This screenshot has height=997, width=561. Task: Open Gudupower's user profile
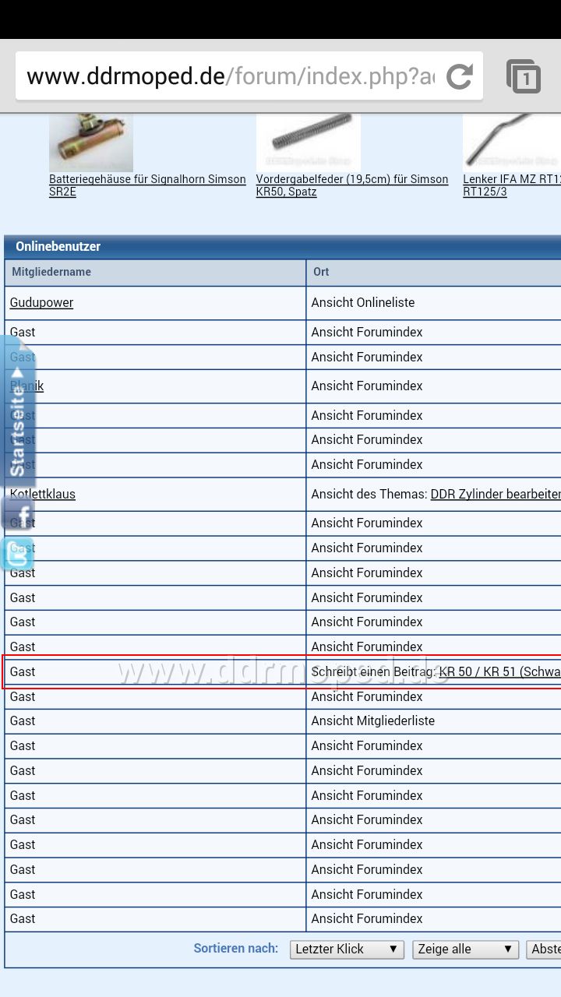tap(41, 302)
